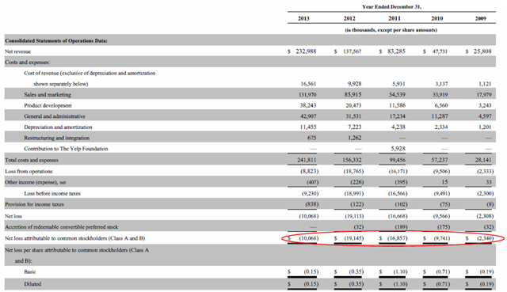The image size is (507, 292).
Task: Select the 2013 column header
Action: tap(303, 18)
